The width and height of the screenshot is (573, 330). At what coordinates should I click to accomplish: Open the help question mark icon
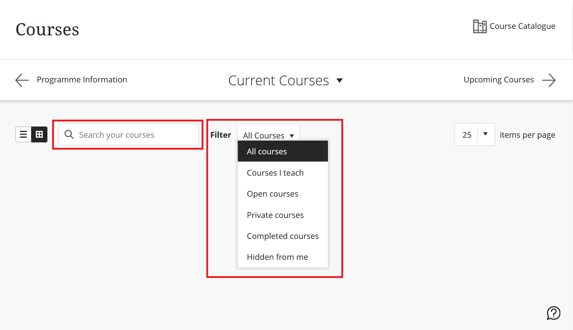(x=553, y=313)
